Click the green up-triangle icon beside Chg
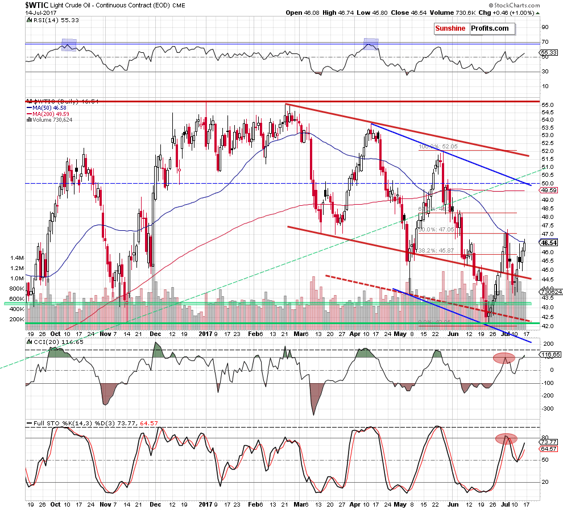The width and height of the screenshot is (563, 510). click(537, 13)
